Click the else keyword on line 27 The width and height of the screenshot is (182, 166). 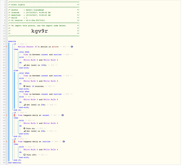[16, 70]
